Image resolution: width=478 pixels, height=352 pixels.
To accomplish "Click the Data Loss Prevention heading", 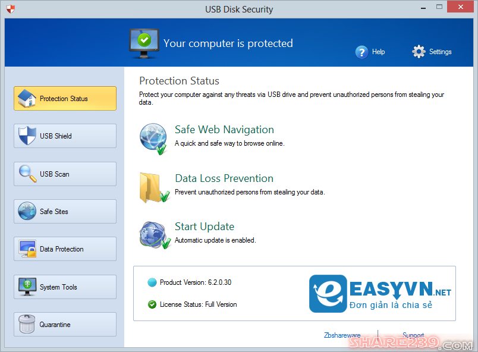I will (x=224, y=178).
